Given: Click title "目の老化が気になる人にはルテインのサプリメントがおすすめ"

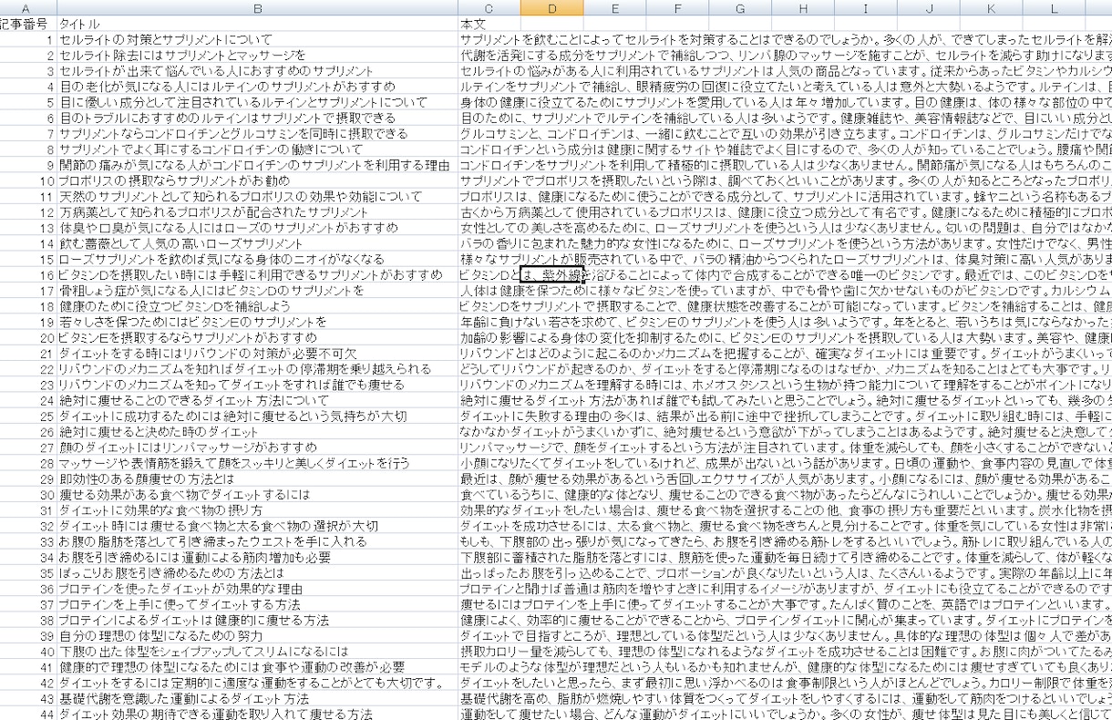Looking at the screenshot, I should [257, 87].
